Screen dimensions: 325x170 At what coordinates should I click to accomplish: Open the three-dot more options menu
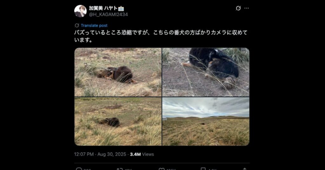[246, 8]
